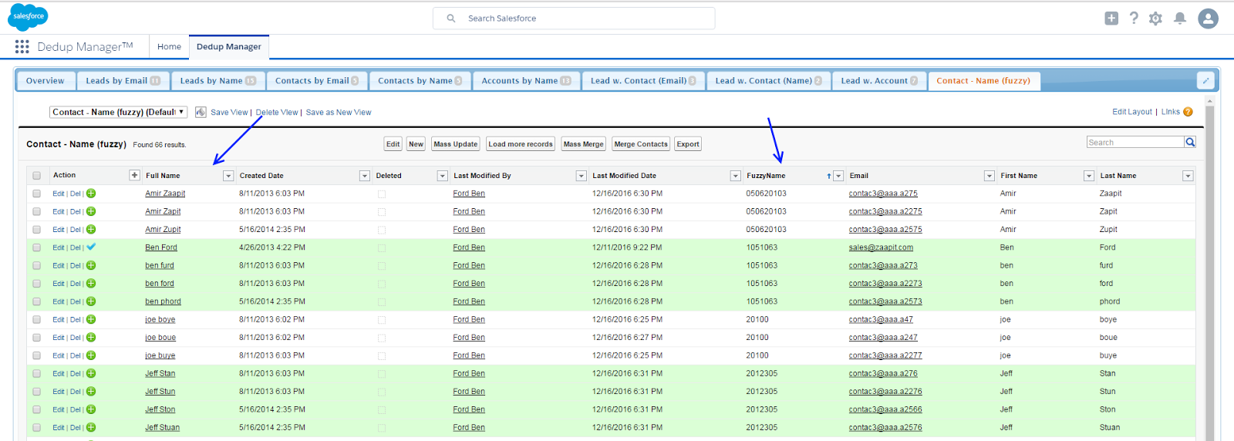Image resolution: width=1234 pixels, height=441 pixels.
Task: Select the checkbox for joe boue row
Action: coord(36,338)
